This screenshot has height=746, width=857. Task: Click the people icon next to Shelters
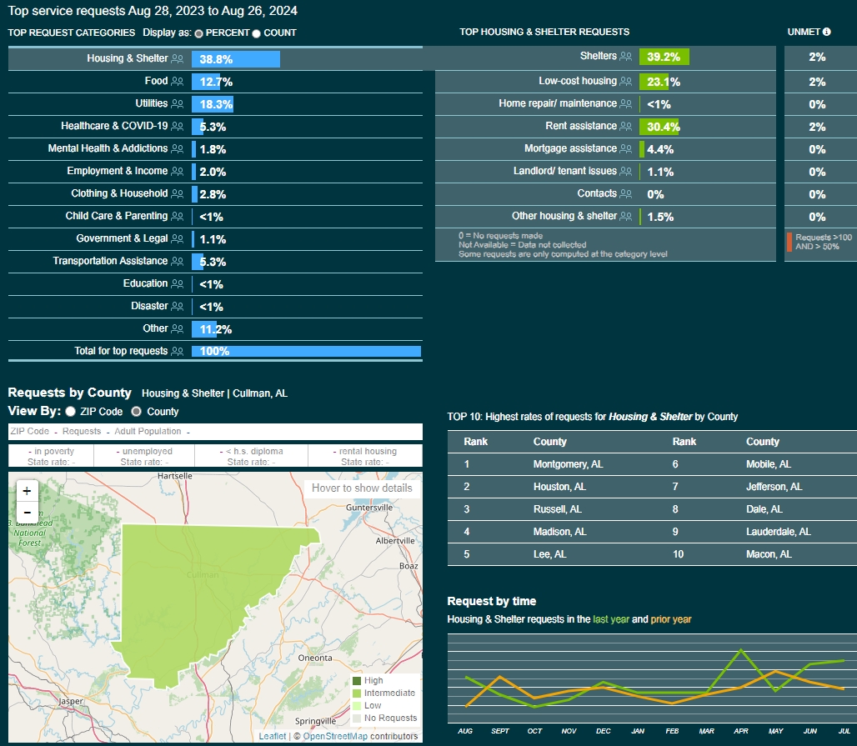pyautogui.click(x=624, y=56)
